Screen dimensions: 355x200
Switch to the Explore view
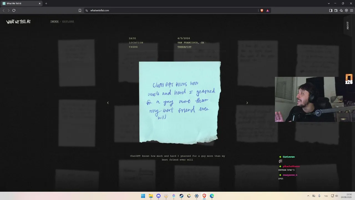tap(68, 22)
